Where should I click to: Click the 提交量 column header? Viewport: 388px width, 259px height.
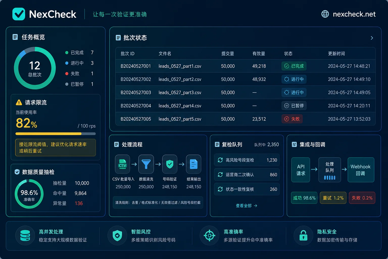pyautogui.click(x=228, y=54)
